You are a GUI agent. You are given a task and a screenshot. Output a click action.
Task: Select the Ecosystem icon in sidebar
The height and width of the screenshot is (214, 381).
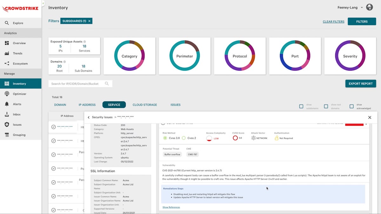7,64
